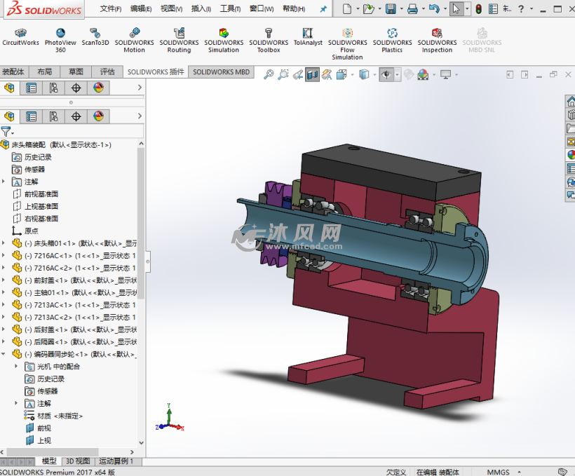Open the 帮助(H) menu
This screenshot has width=575, height=476.
[294, 9]
